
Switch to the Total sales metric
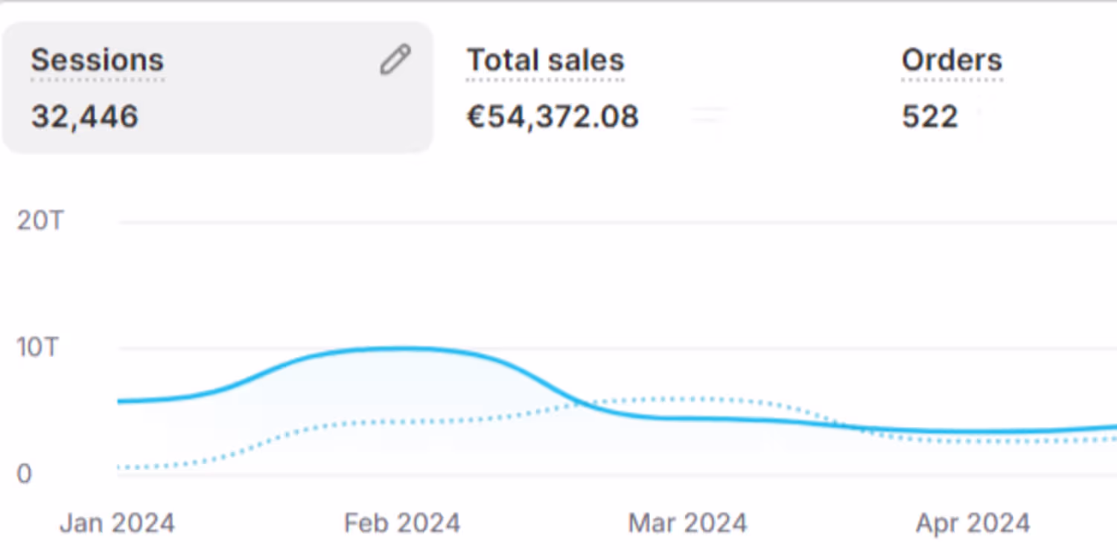tap(545, 60)
